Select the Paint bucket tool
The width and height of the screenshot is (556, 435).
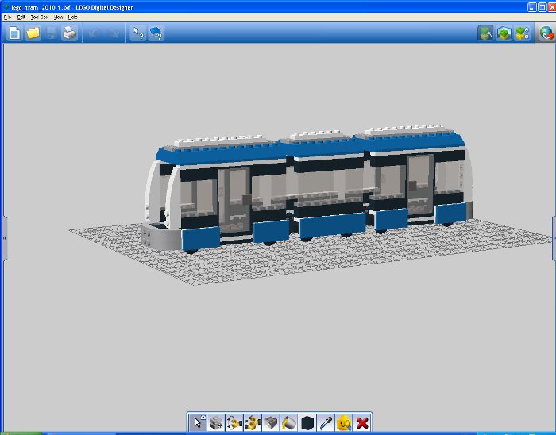click(x=289, y=422)
